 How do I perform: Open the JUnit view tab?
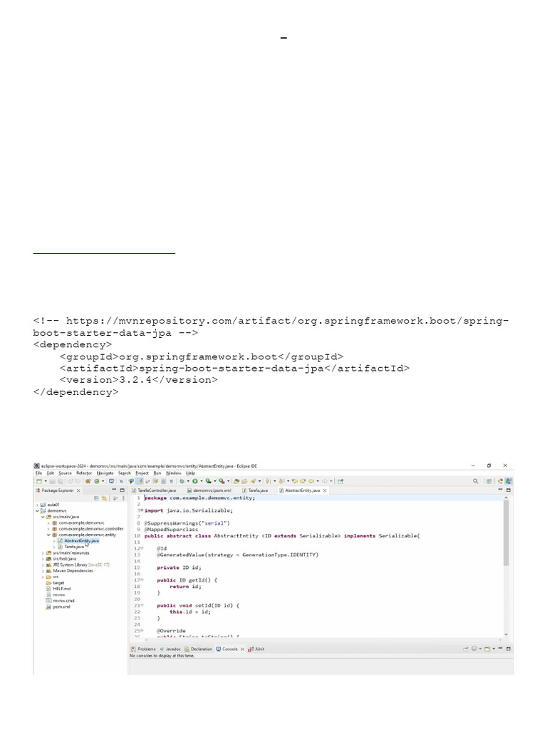[256, 649]
